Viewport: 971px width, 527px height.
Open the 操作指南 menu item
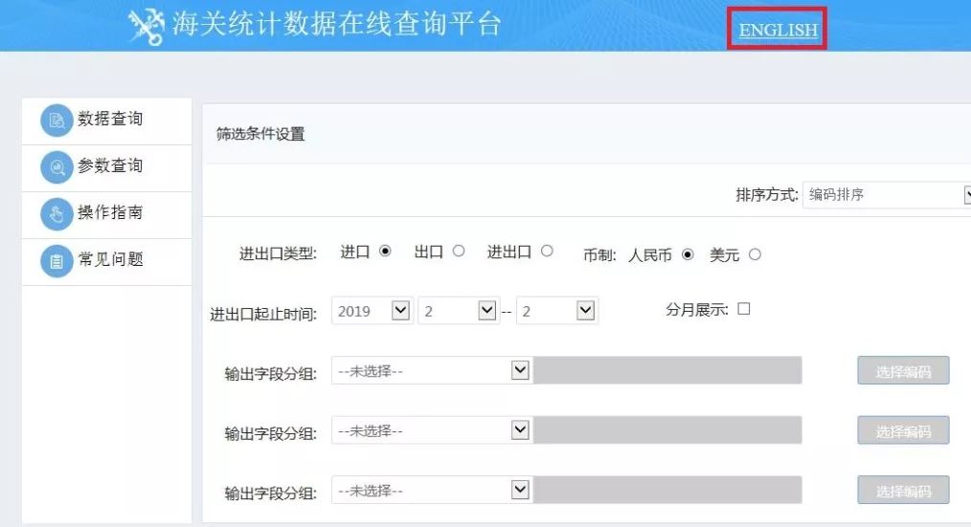pos(110,212)
